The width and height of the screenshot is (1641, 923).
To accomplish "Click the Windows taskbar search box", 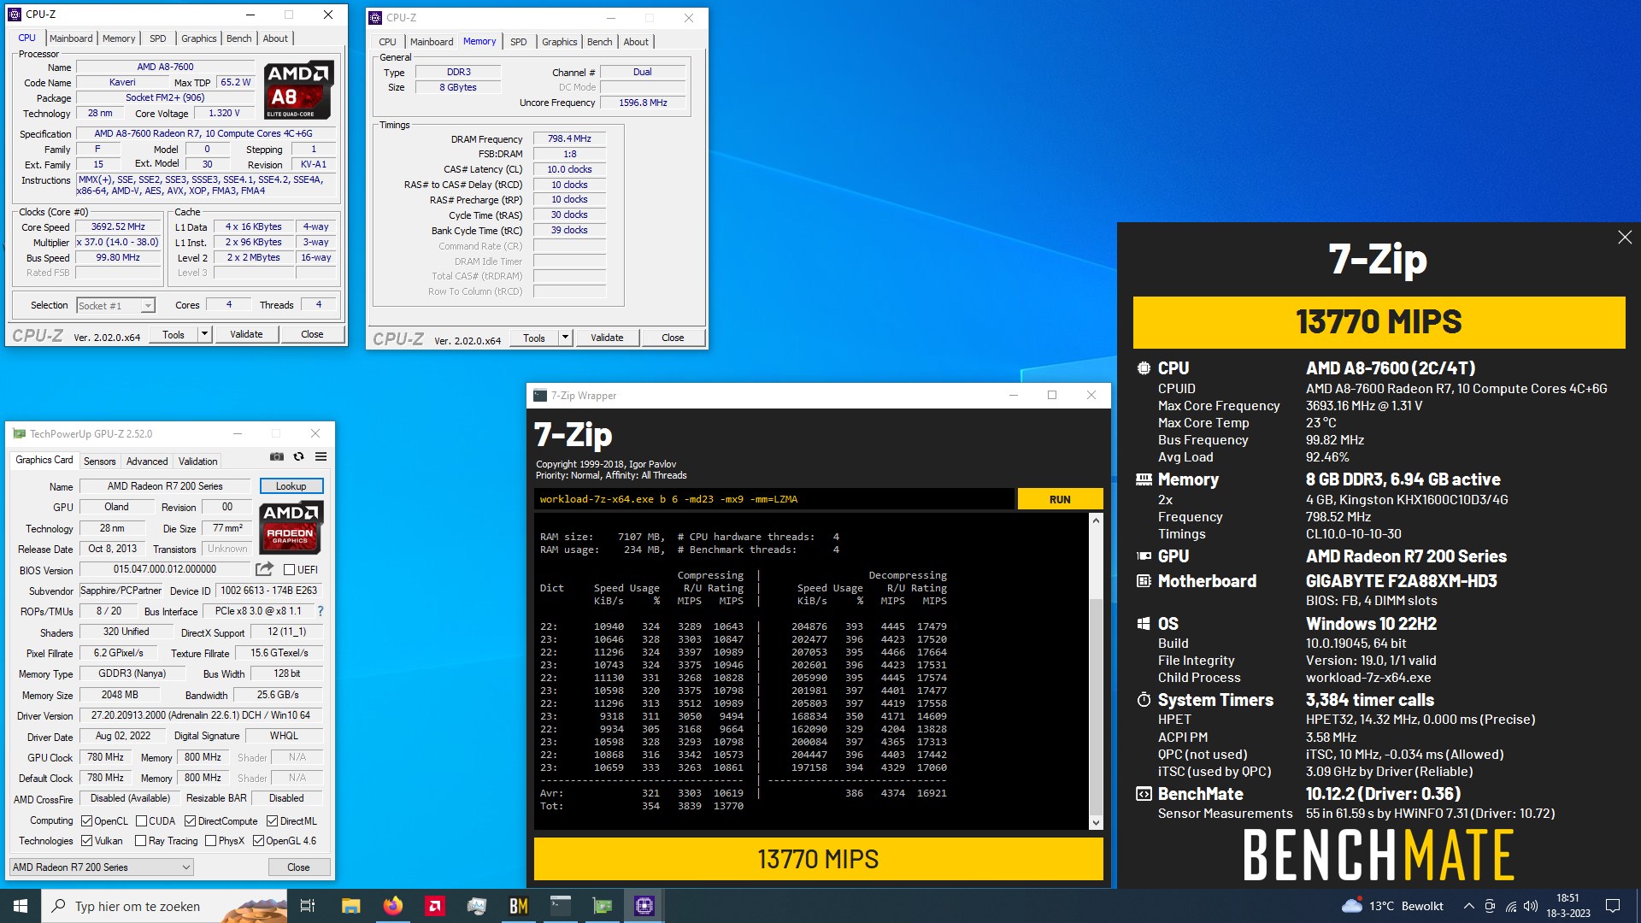I will 164,906.
